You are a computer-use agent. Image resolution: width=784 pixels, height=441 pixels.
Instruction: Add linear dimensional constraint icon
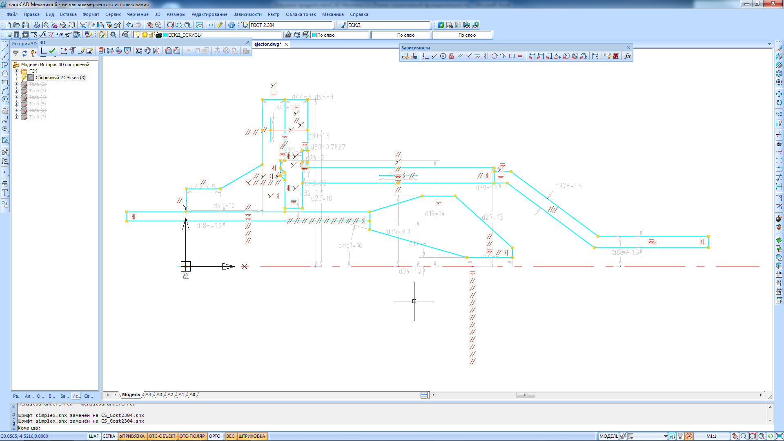[x=532, y=56]
